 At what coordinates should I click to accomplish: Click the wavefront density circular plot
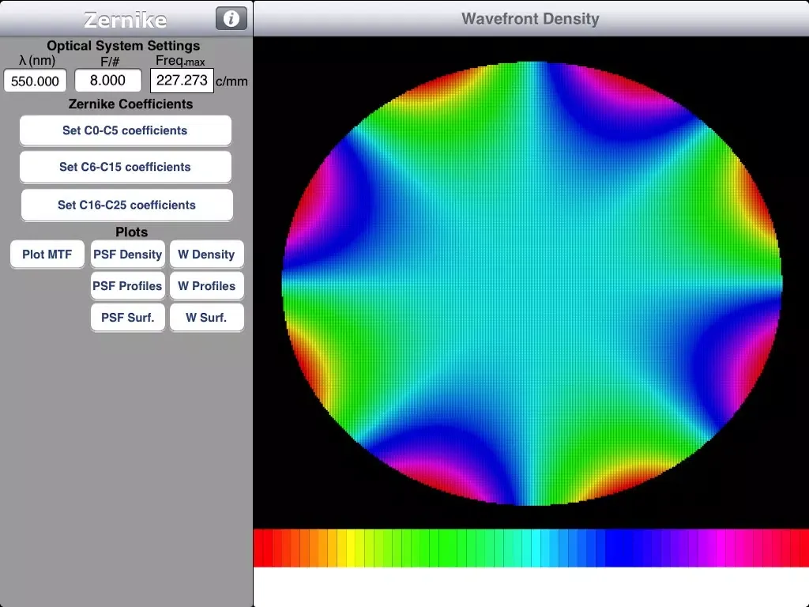532,284
